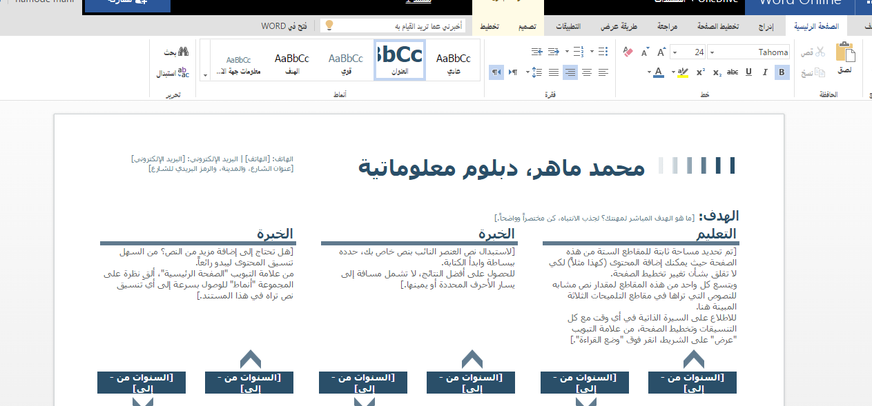Click the Cut (قص) scissors button
872x406 pixels.
point(813,52)
